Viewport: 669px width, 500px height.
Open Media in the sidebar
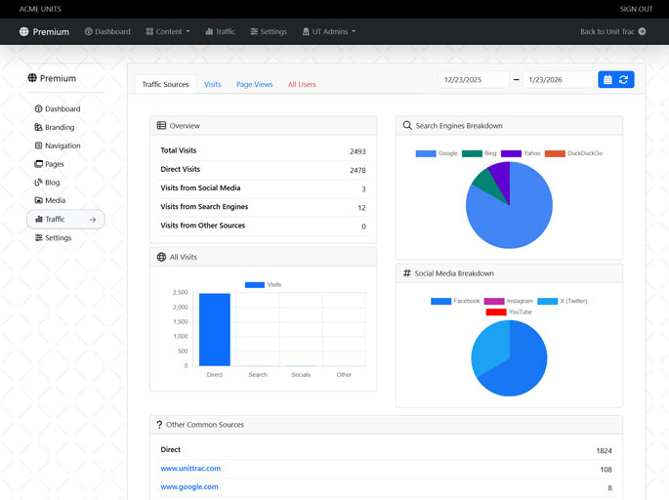(x=55, y=200)
